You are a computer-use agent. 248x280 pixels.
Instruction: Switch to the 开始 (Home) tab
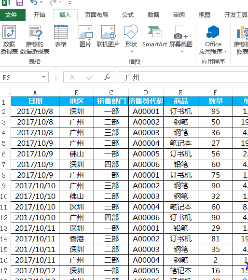(40, 15)
